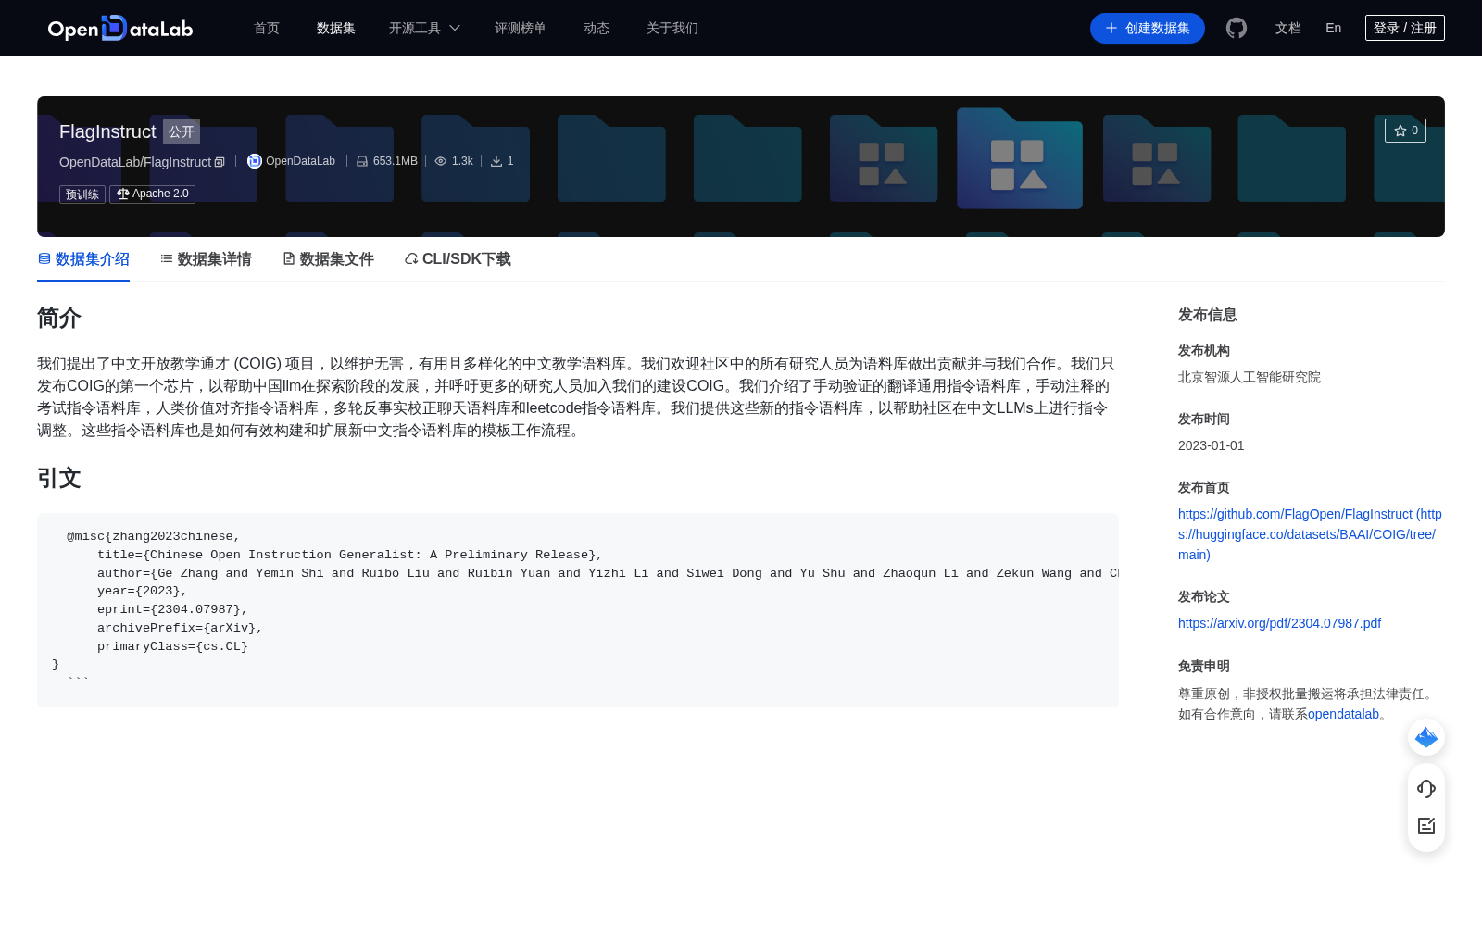Open the headset customer support icon
Viewport: 1482px width, 926px height.
[x=1426, y=789]
